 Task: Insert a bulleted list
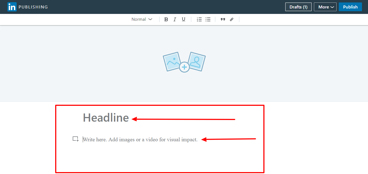click(208, 19)
